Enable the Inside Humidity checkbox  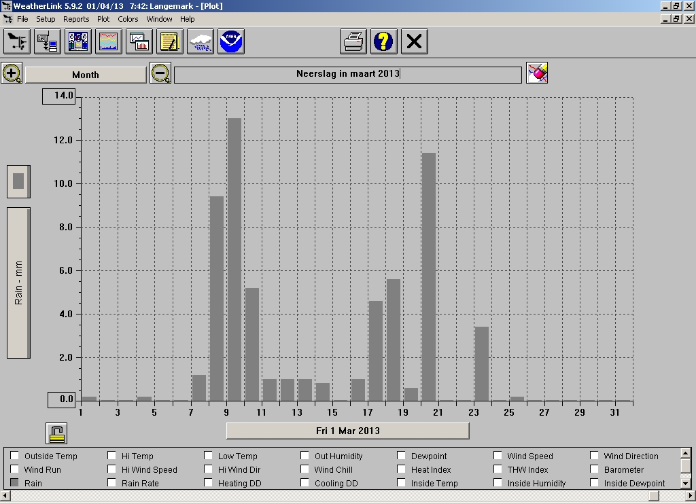pos(498,483)
